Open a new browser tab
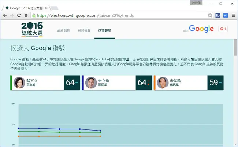The width and height of the screenshot is (238, 147). click(54, 8)
